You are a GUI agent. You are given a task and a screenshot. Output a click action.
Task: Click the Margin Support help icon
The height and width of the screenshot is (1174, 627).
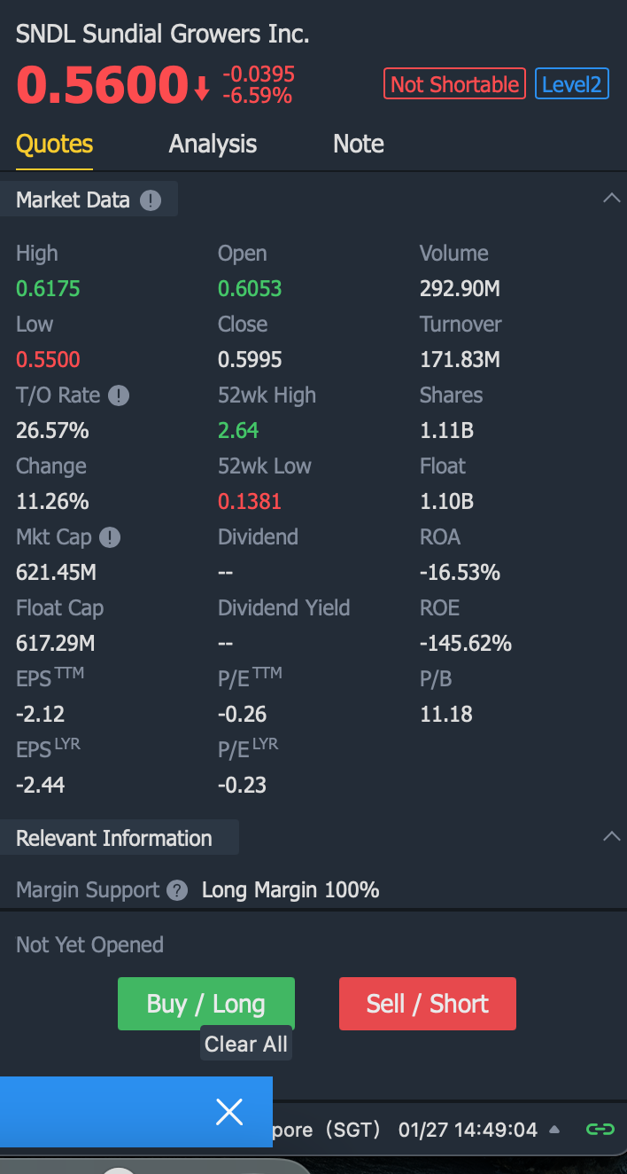coord(177,890)
